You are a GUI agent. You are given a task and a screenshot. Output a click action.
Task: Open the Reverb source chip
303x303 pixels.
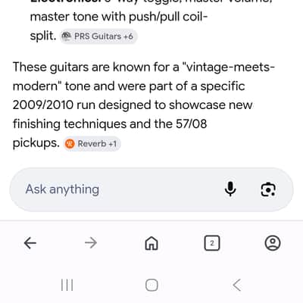point(92,144)
